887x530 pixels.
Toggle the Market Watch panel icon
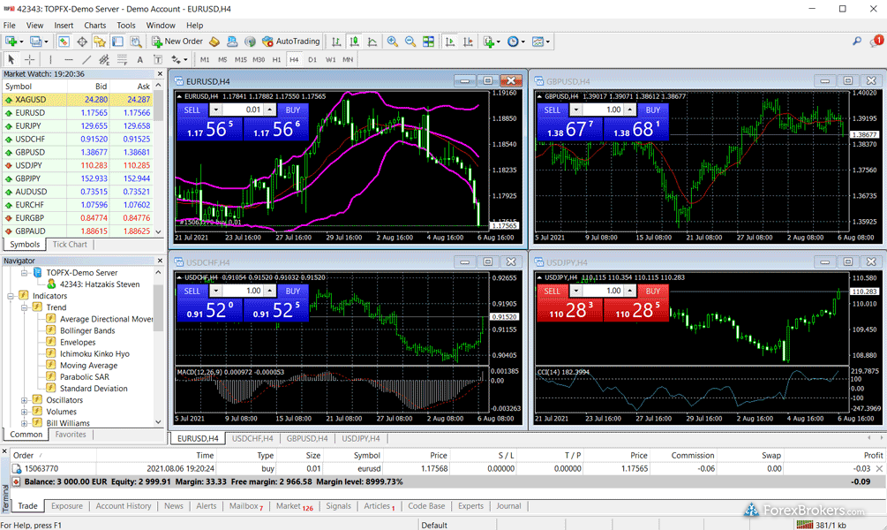click(x=64, y=42)
